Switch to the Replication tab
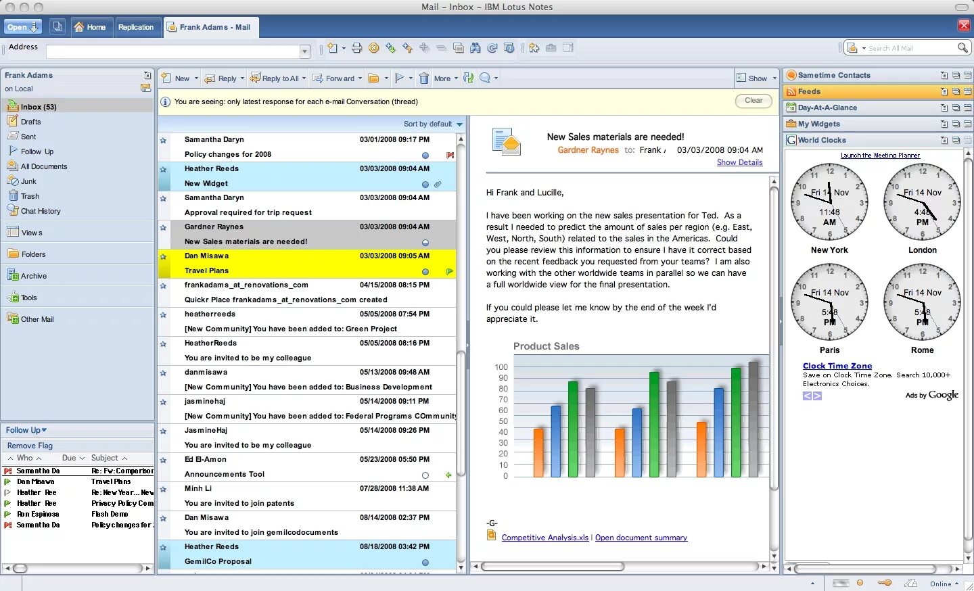 (x=136, y=27)
